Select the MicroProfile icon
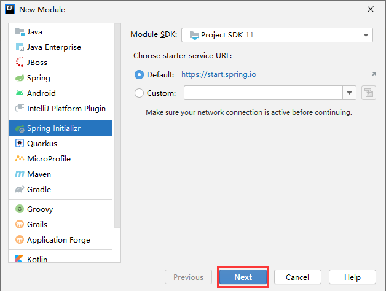 pyautogui.click(x=19, y=158)
